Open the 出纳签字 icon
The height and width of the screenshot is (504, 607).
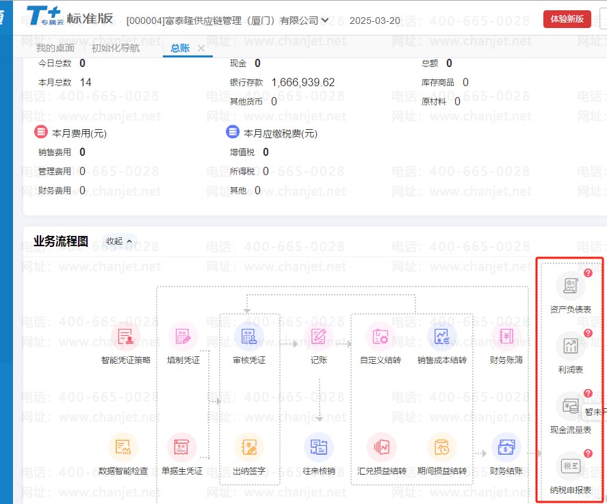pos(249,448)
